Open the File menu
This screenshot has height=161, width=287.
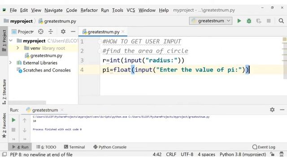(13, 10)
